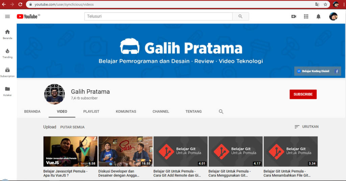Screen dimensions: 346x181
Task: Open the URUTKAN sort menu
Action: [x=306, y=127]
